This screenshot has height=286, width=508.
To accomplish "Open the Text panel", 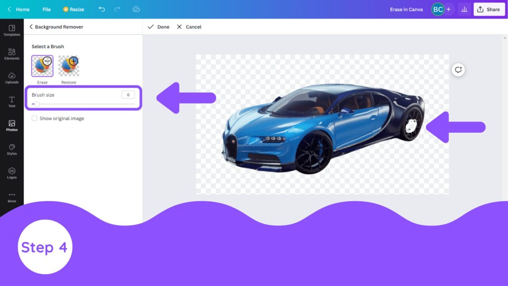I will 12,100.
